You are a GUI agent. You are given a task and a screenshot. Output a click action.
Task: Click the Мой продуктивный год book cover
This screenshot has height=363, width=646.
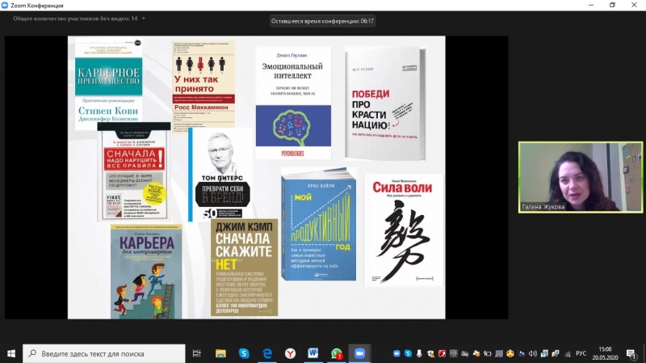tap(318, 225)
